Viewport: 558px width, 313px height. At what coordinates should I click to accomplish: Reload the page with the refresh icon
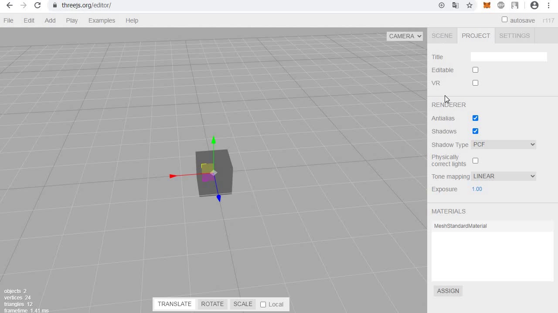point(37,5)
